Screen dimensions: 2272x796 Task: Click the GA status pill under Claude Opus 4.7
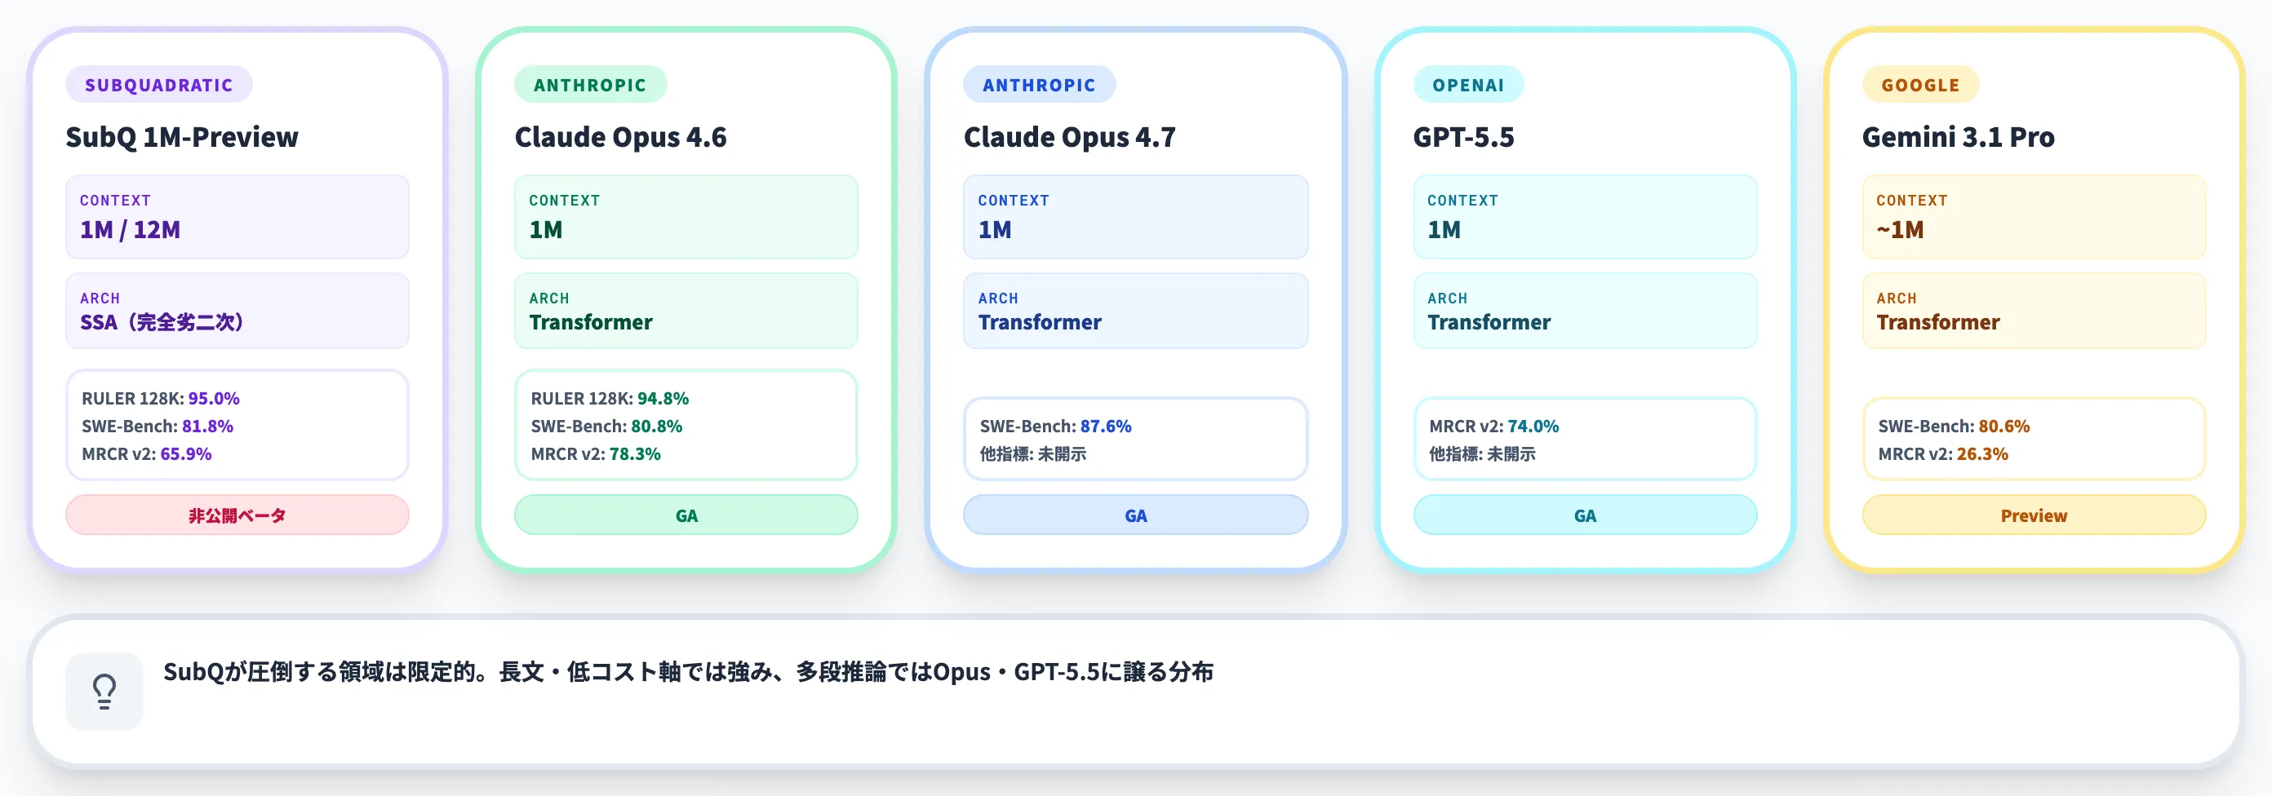pos(1136,515)
